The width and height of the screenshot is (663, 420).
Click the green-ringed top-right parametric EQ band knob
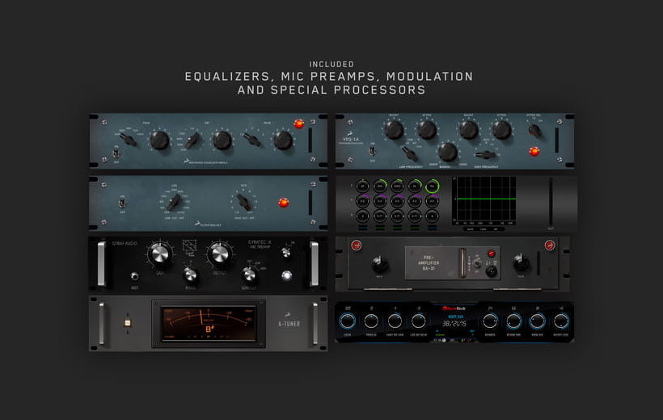coord(432,187)
